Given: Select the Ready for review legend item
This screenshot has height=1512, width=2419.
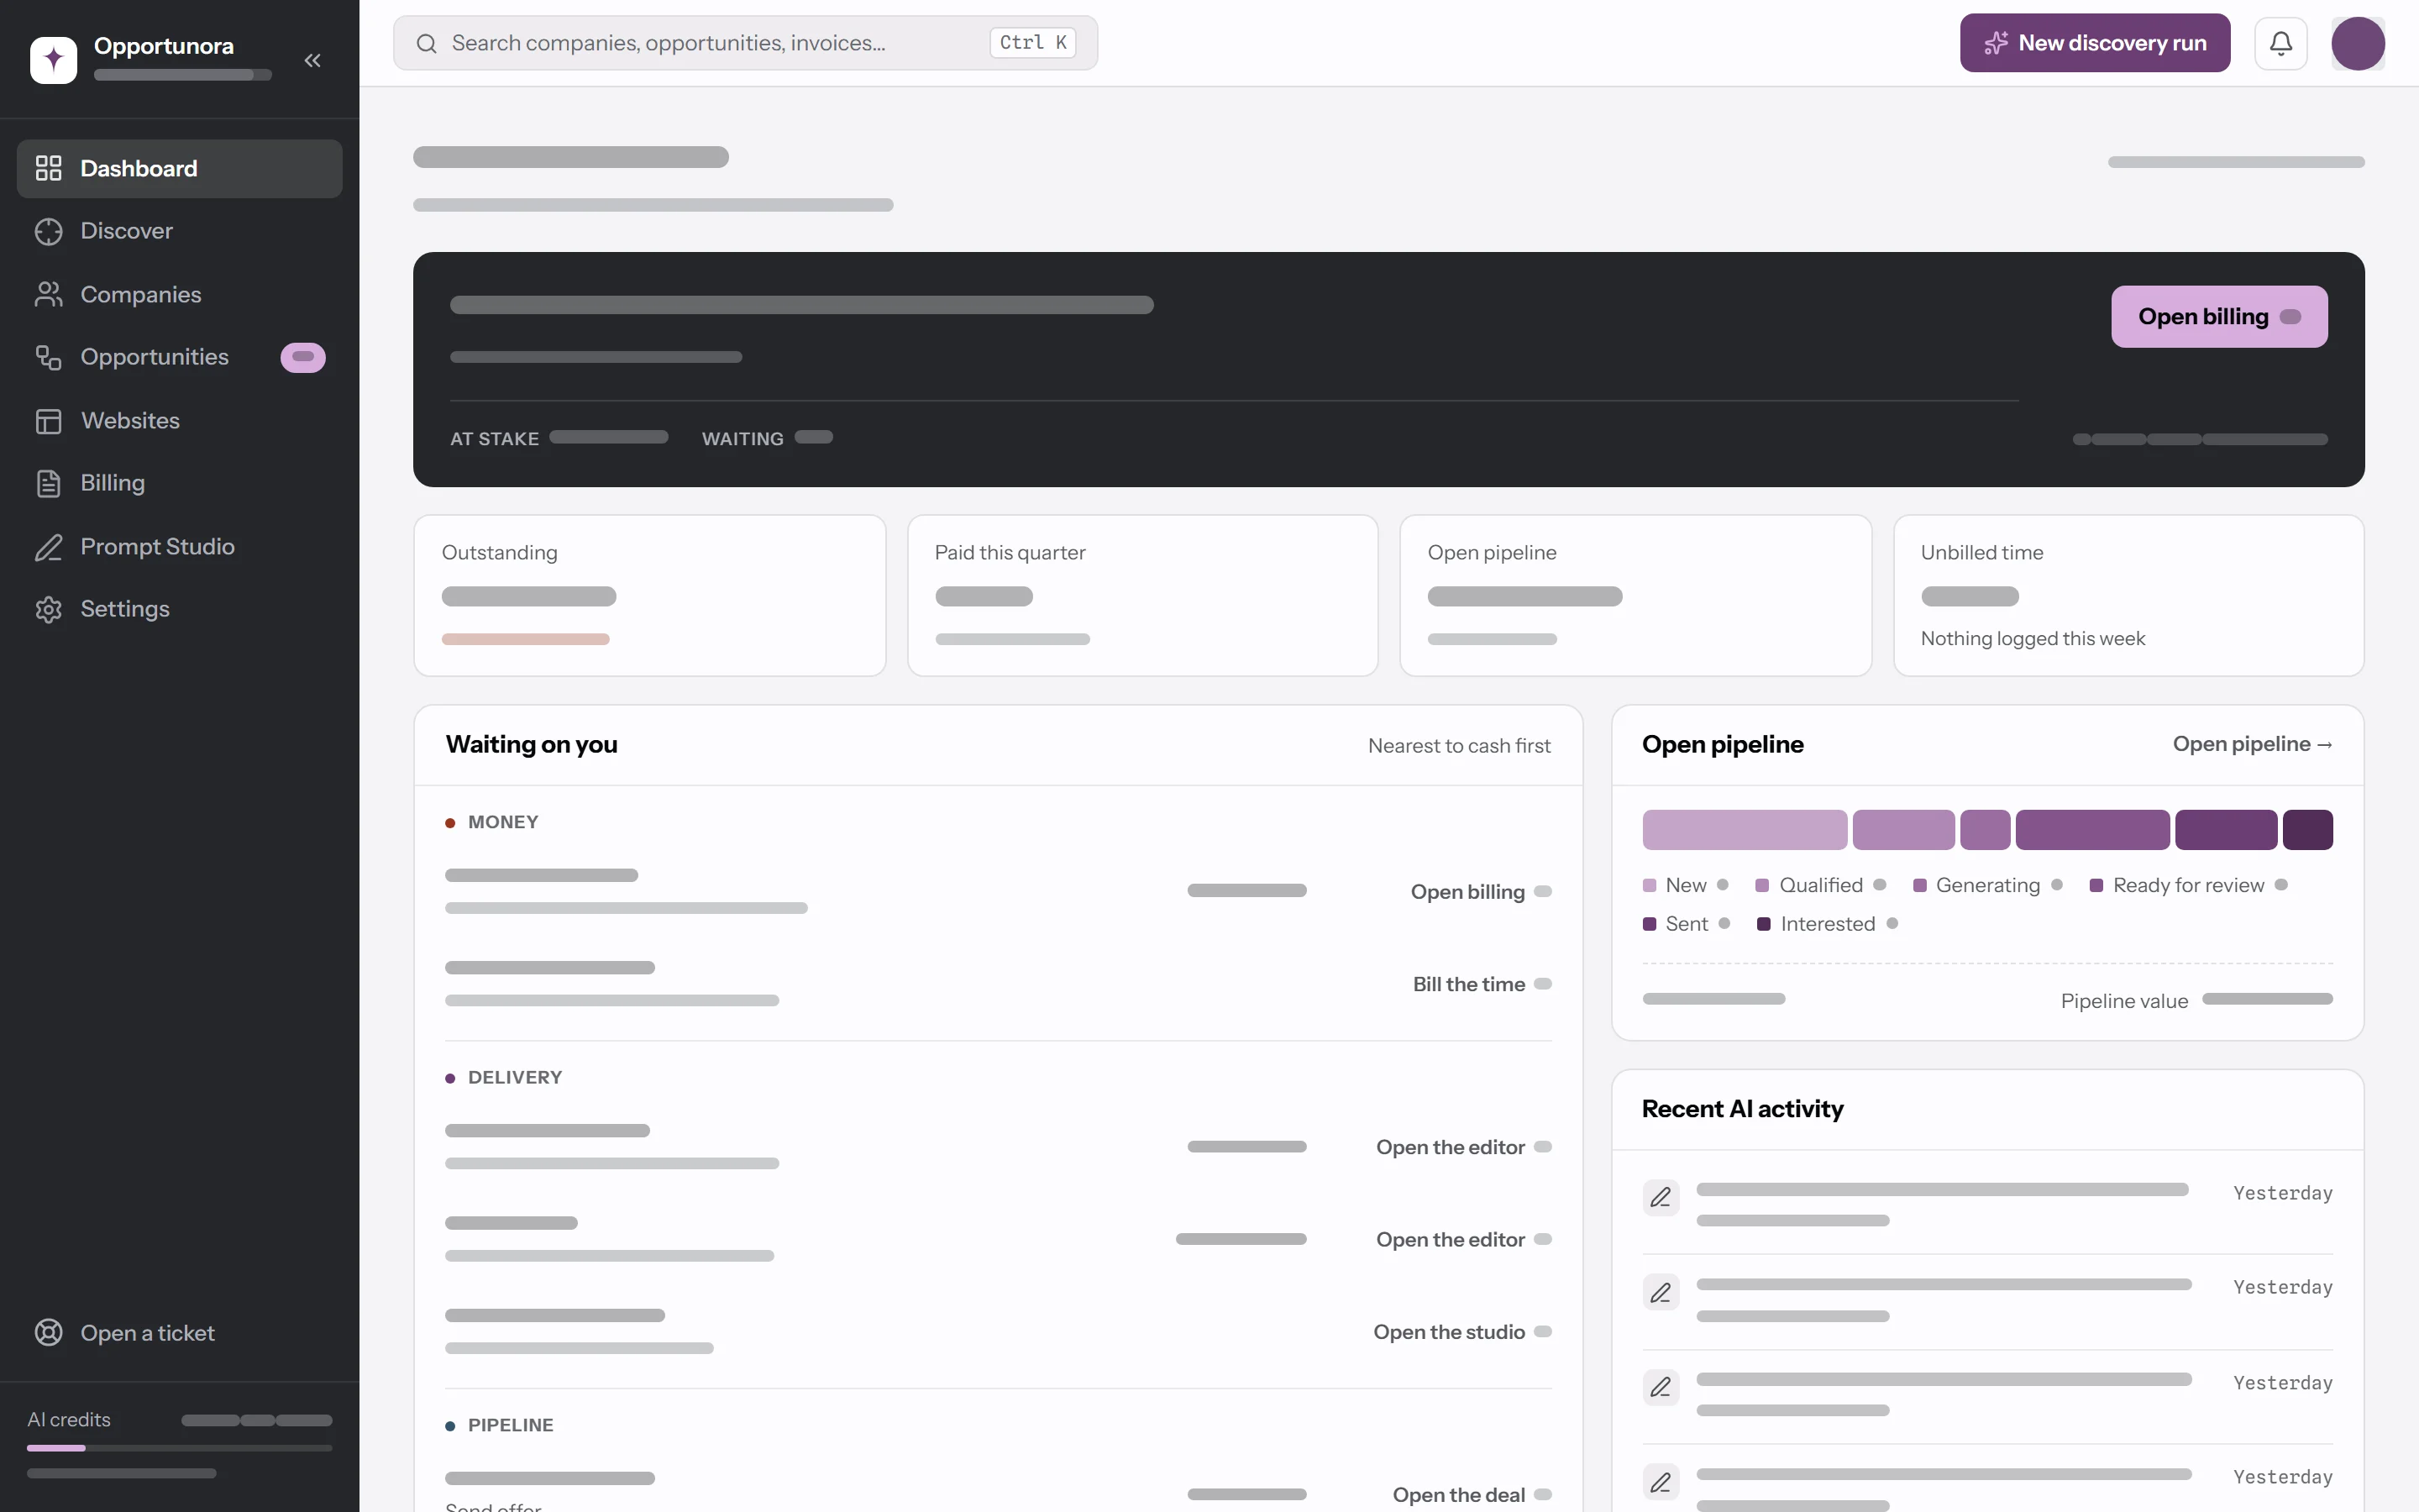Looking at the screenshot, I should click(2188, 885).
